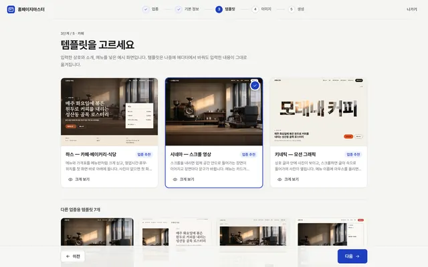The height and width of the screenshot is (267, 428).
Task: Click 업종 추천 badge on 허스 card
Action: [144, 154]
